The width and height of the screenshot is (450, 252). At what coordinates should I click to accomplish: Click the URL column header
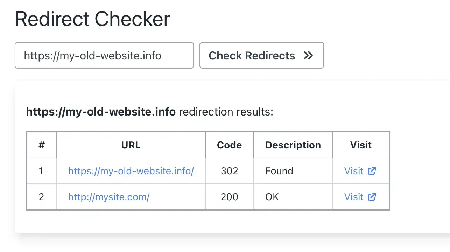[x=131, y=145]
